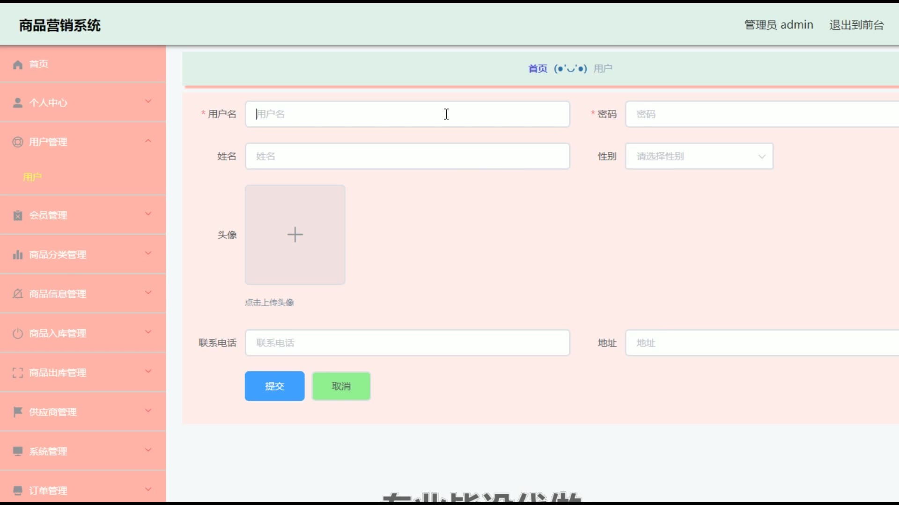Expand the 个人中心 menu chevron
The image size is (899, 505).
[148, 101]
